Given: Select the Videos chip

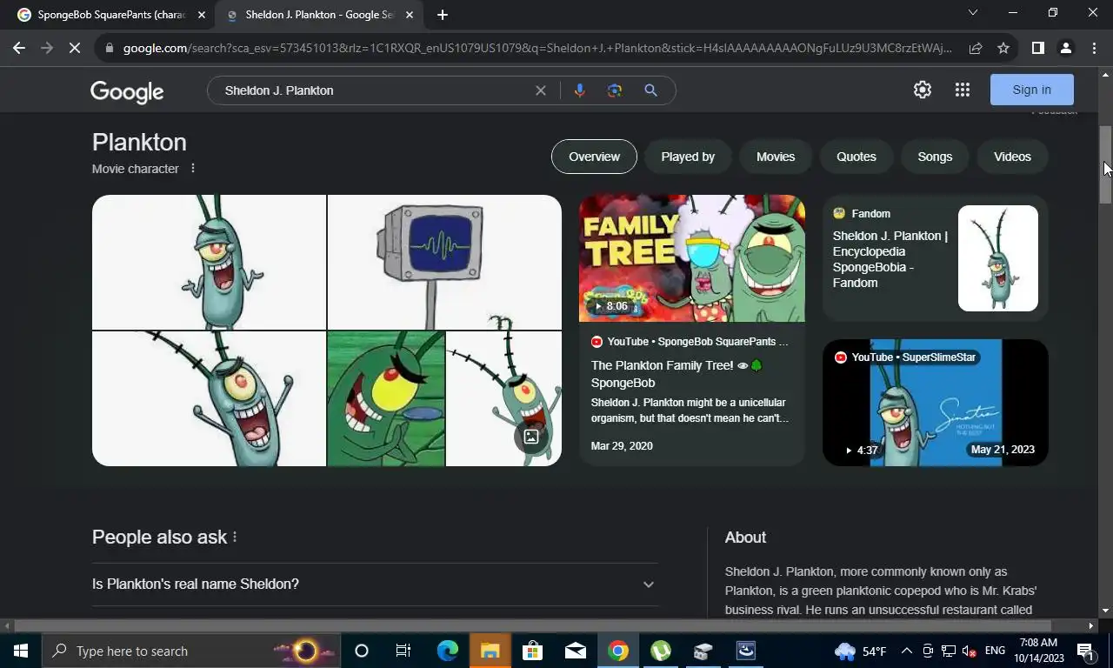Looking at the screenshot, I should (1012, 157).
